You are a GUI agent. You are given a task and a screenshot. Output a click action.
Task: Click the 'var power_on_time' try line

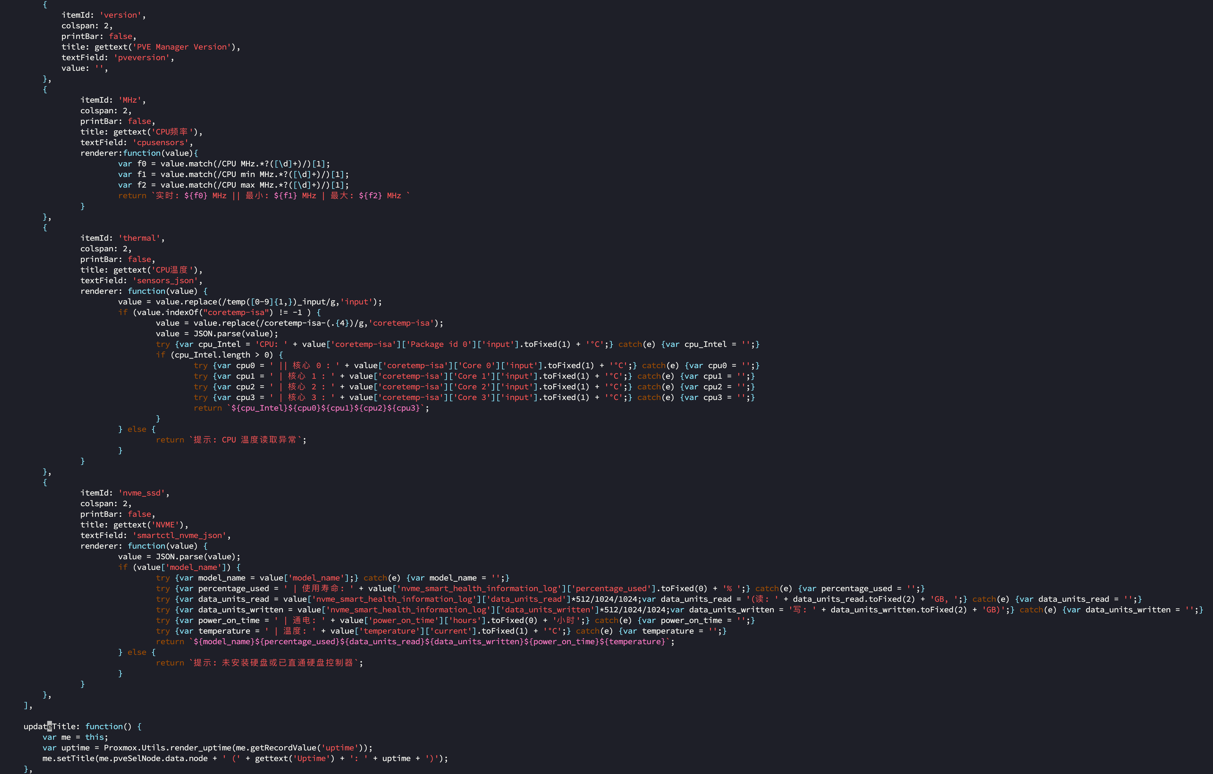(455, 620)
